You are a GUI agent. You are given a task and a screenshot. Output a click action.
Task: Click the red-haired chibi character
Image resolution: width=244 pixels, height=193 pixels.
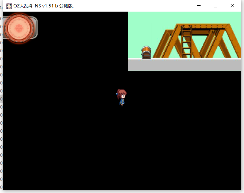coord(121,98)
